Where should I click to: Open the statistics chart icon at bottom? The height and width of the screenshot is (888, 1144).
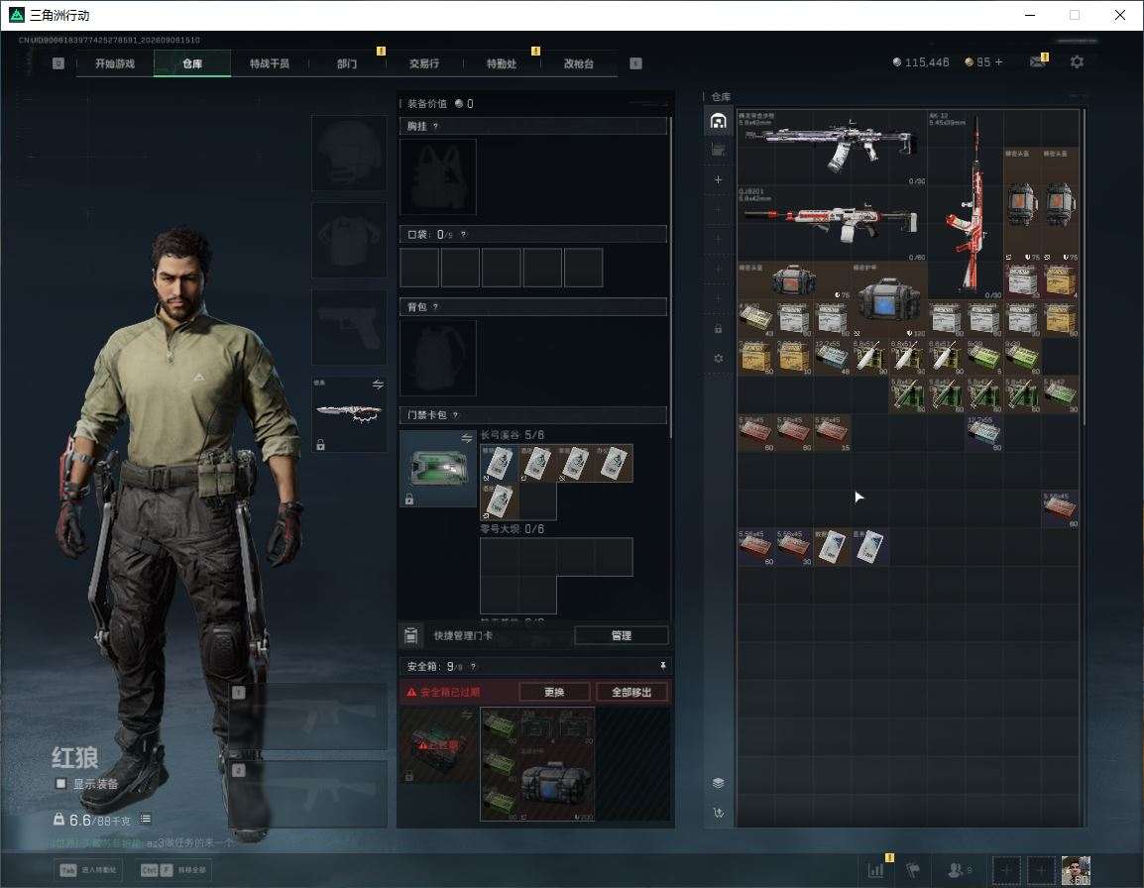(x=875, y=870)
